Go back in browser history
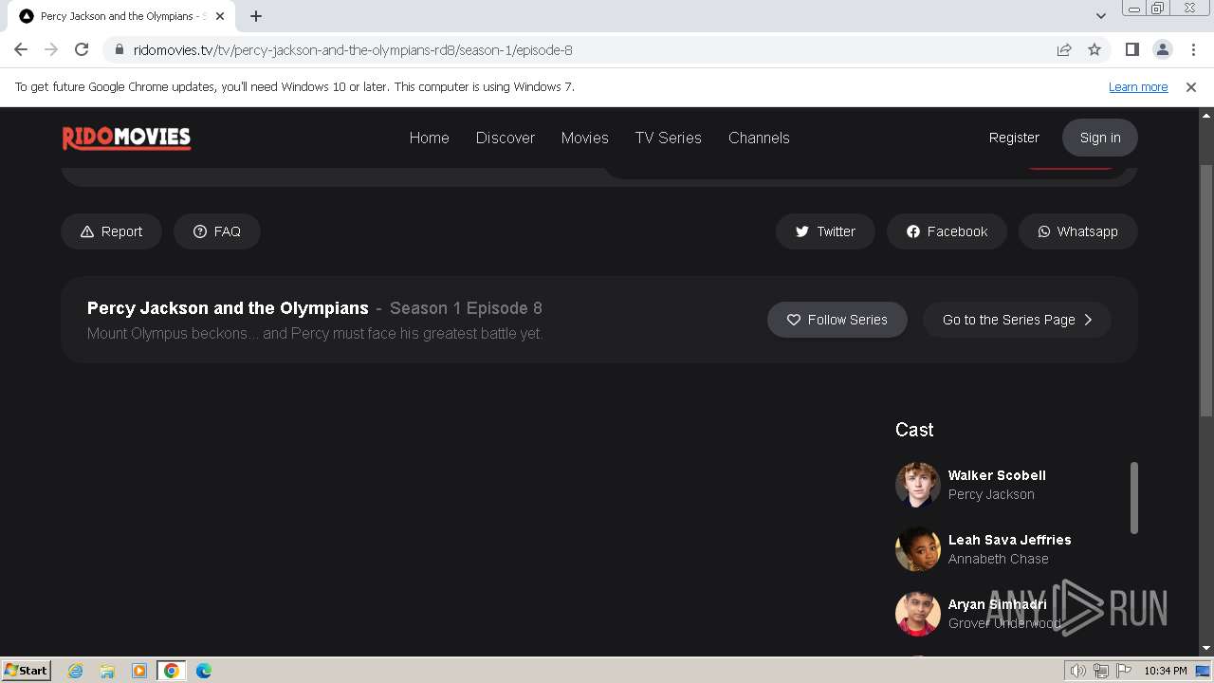This screenshot has height=683, width=1214. pos(21,49)
